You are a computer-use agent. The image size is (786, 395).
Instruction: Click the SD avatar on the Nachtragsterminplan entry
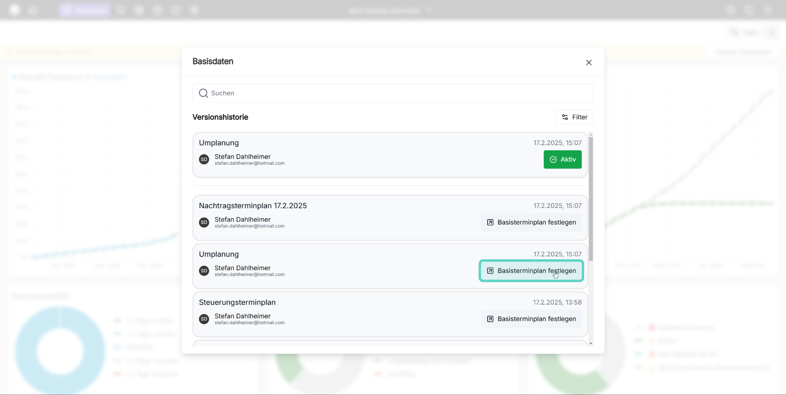204,222
